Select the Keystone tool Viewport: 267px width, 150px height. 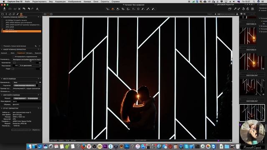click(x=133, y=9)
